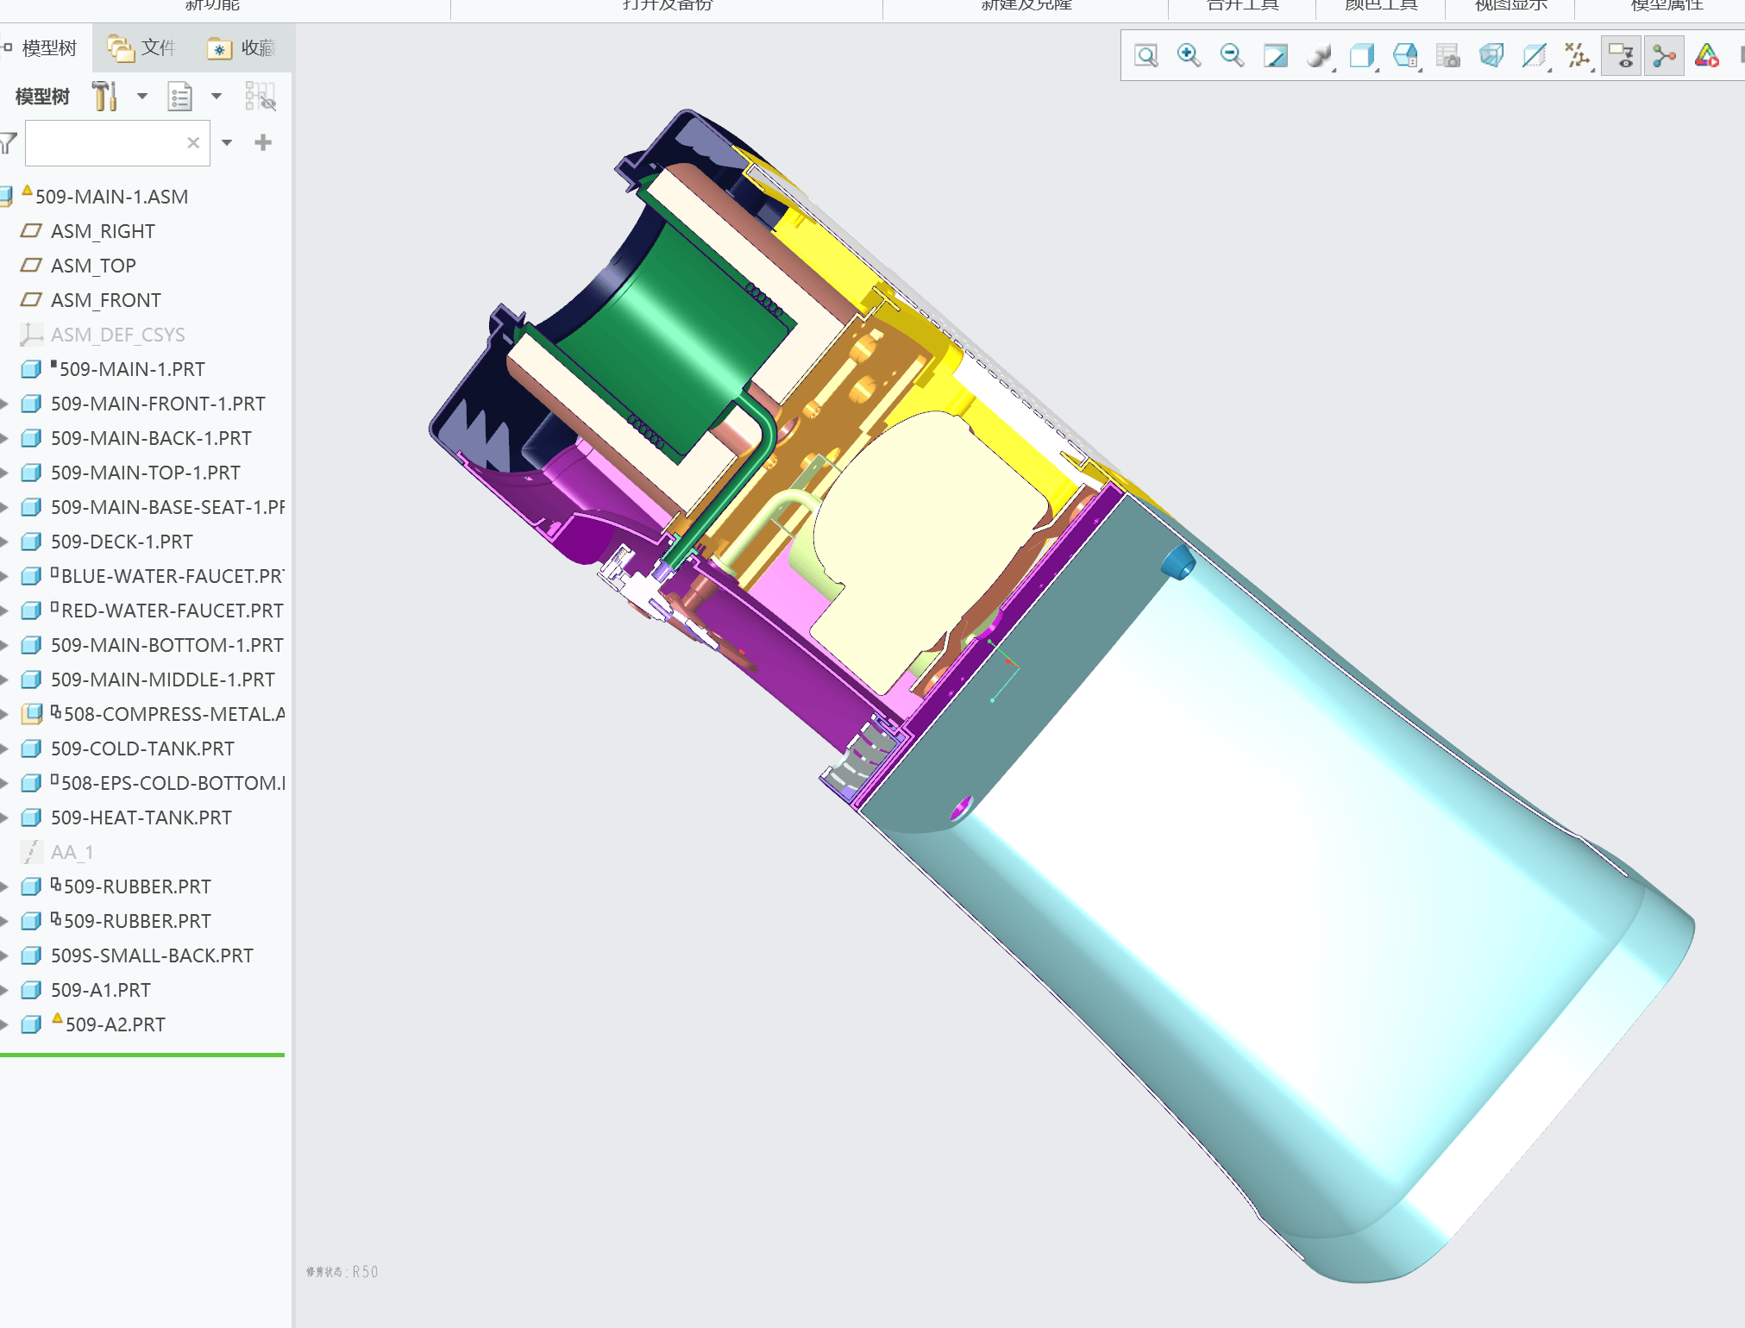This screenshot has height=1328, width=1745.
Task: Open the saved orientations cube icon
Action: coord(1362,56)
